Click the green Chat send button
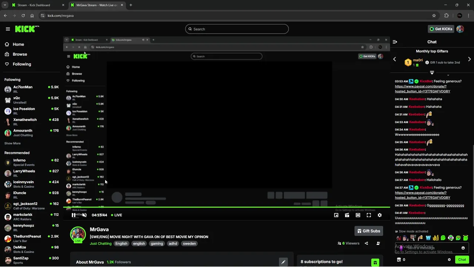Screen dimensions: 474x267 [x=462, y=260]
